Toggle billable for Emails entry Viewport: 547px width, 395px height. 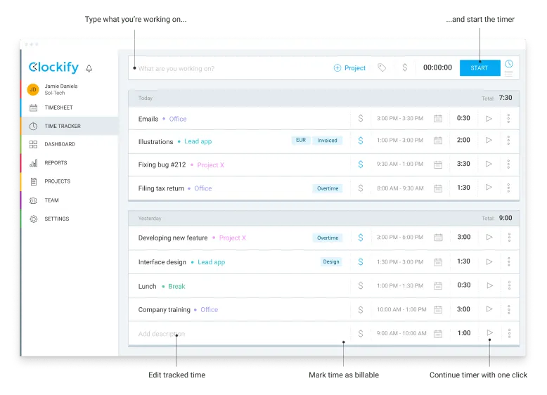[361, 119]
